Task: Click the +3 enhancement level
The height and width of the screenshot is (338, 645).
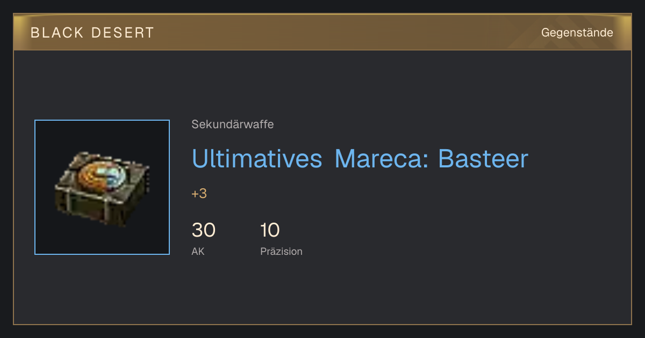Action: [199, 194]
